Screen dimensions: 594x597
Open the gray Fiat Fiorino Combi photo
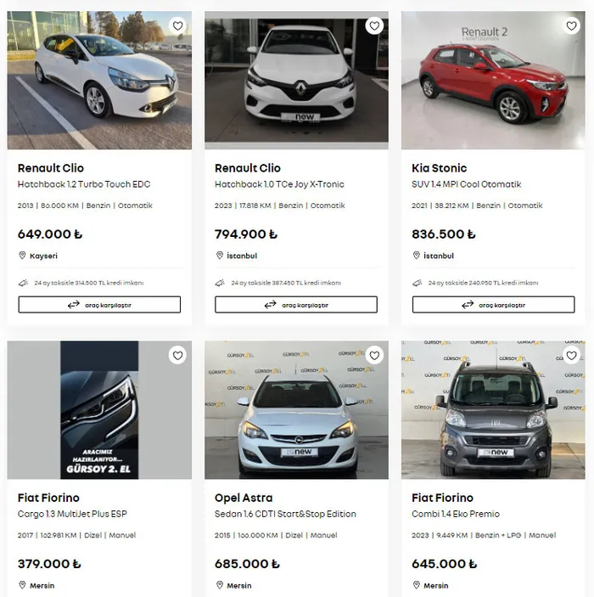(x=493, y=410)
